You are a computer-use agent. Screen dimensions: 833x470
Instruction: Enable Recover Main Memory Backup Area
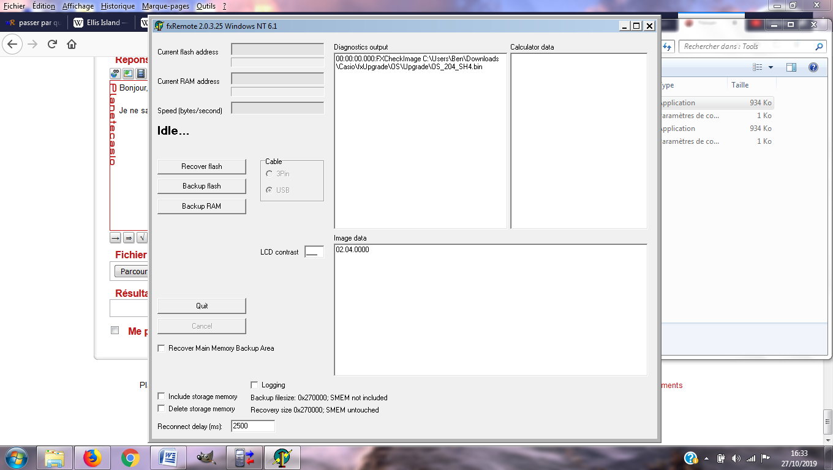162,348
